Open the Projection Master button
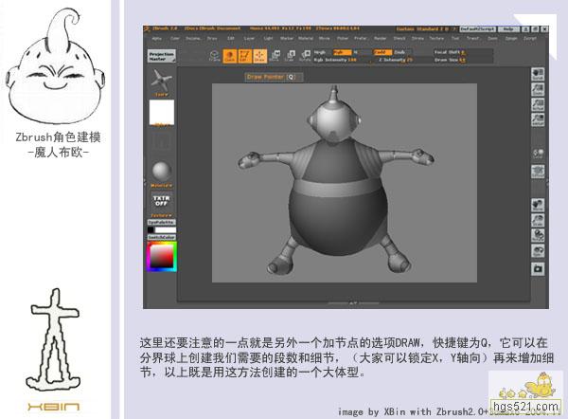568x419 pixels. [x=161, y=56]
